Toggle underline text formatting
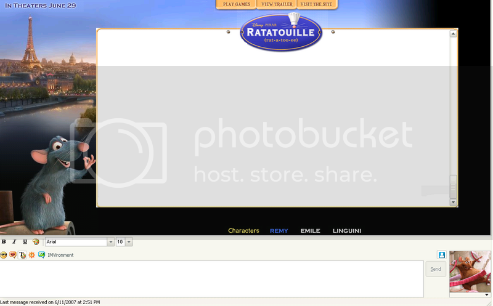The height and width of the screenshot is (306, 493). (25, 242)
